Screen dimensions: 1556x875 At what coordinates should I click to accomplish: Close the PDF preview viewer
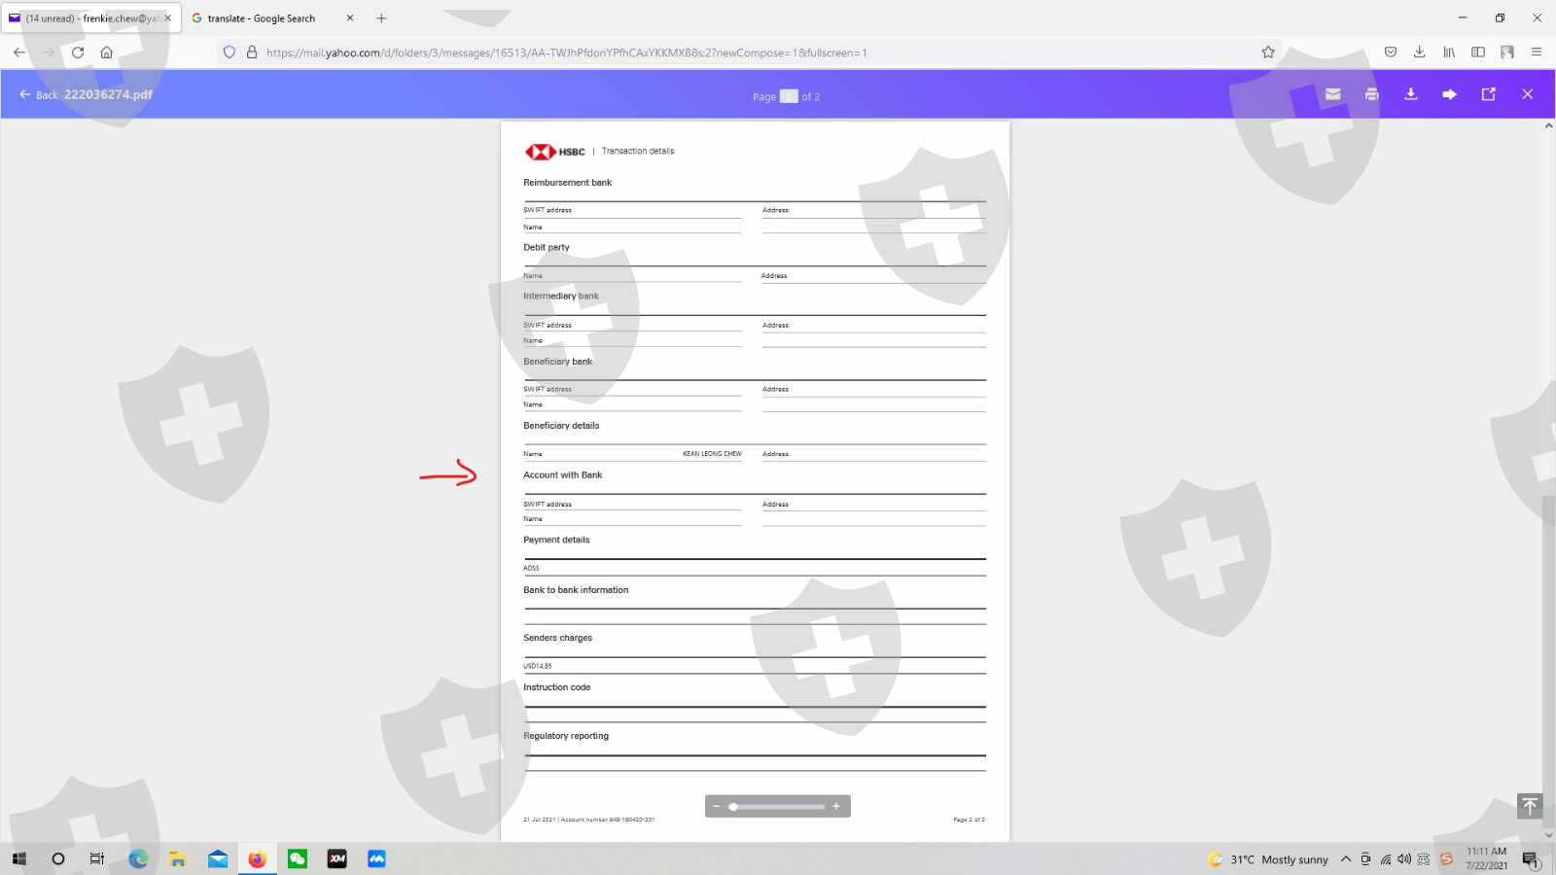(x=1528, y=94)
